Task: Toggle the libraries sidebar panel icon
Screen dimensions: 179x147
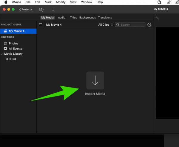Action: [x=40, y=24]
